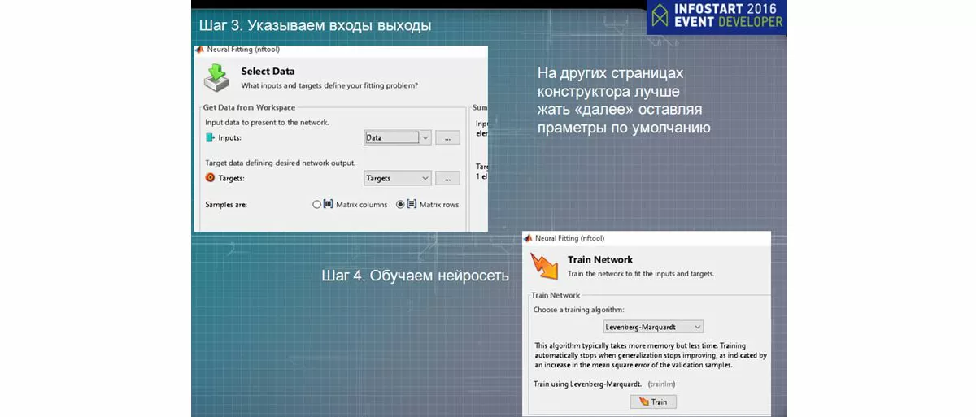Viewport: 976px width, 417px height.
Task: Click the Matrix columns glyph icon
Action: pyautogui.click(x=329, y=205)
